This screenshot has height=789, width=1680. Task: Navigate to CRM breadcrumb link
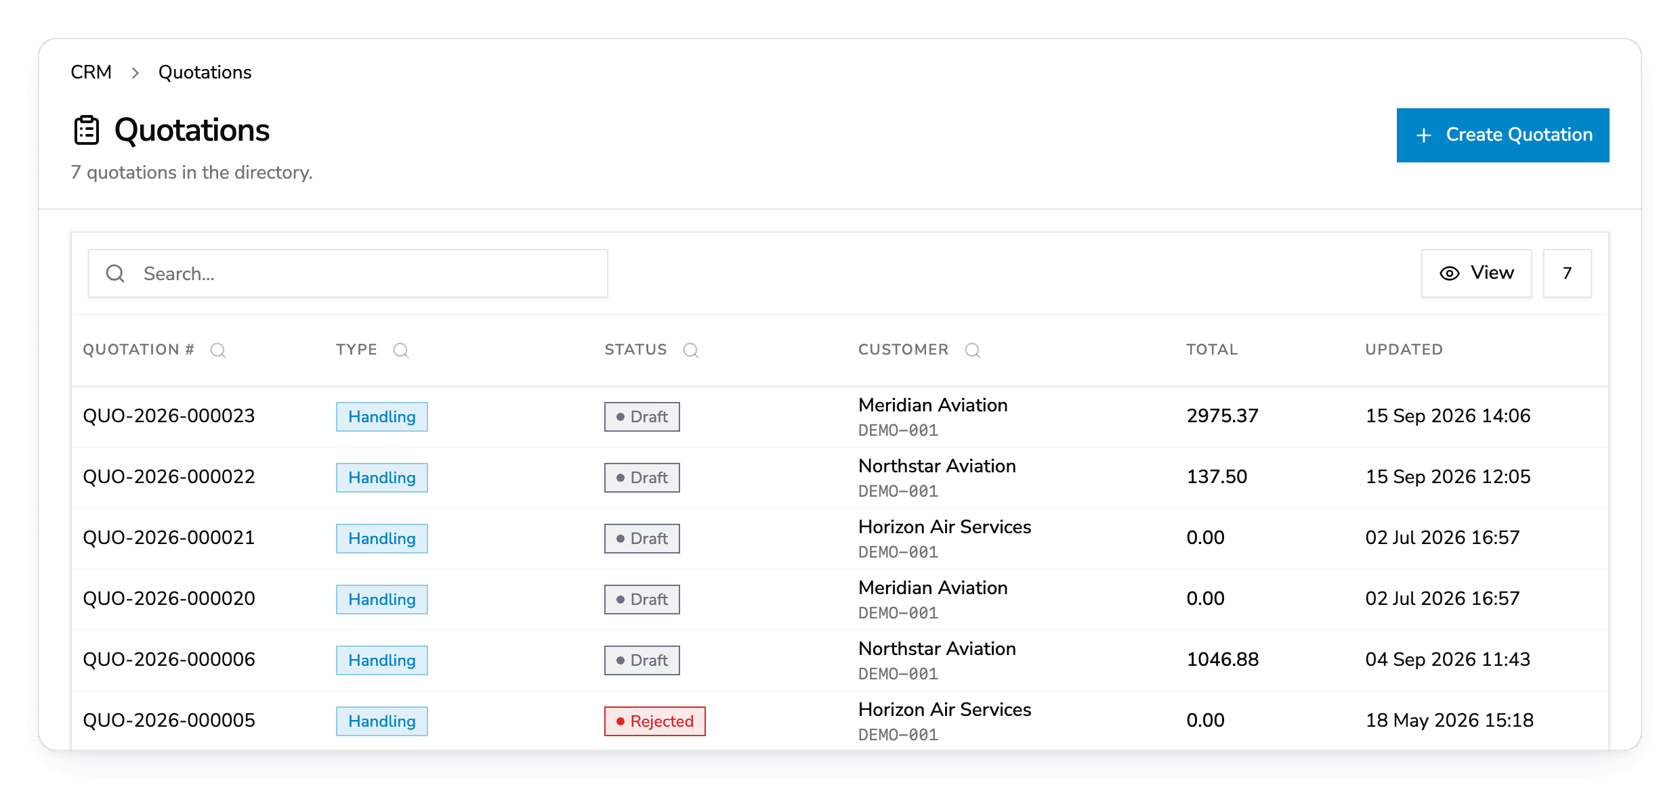pyautogui.click(x=91, y=72)
